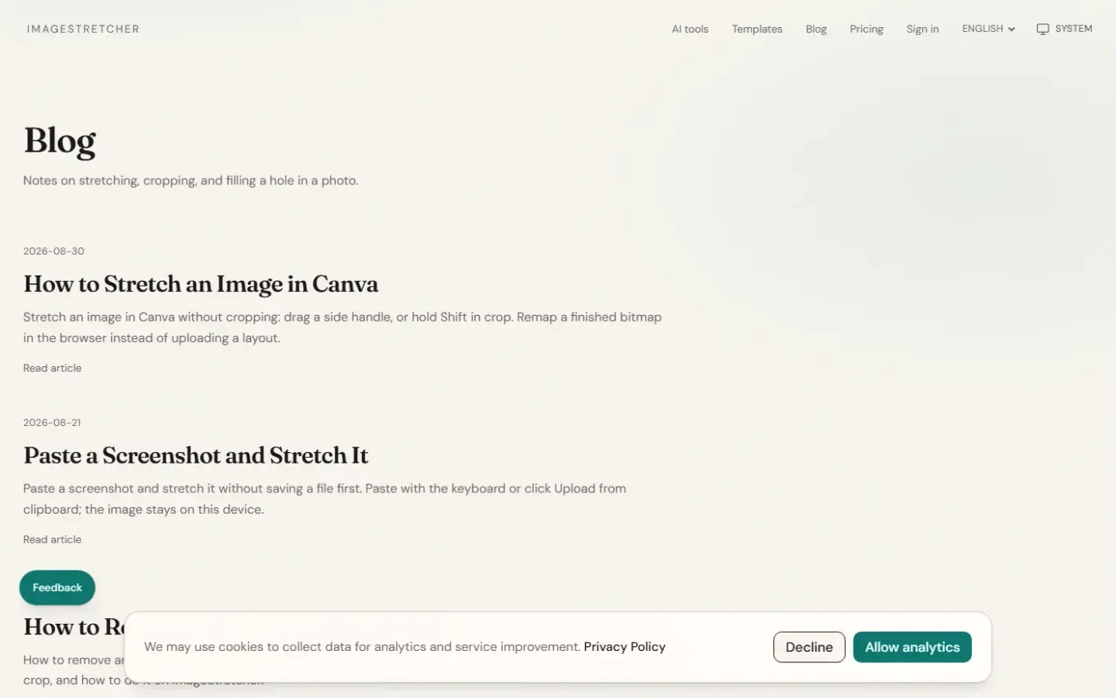Toggle the SYSTEM theme switcher
The height and width of the screenshot is (698, 1116).
[x=1064, y=29]
